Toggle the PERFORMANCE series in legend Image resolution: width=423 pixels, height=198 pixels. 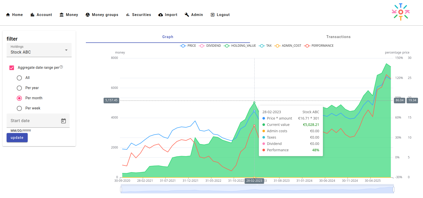point(319,46)
